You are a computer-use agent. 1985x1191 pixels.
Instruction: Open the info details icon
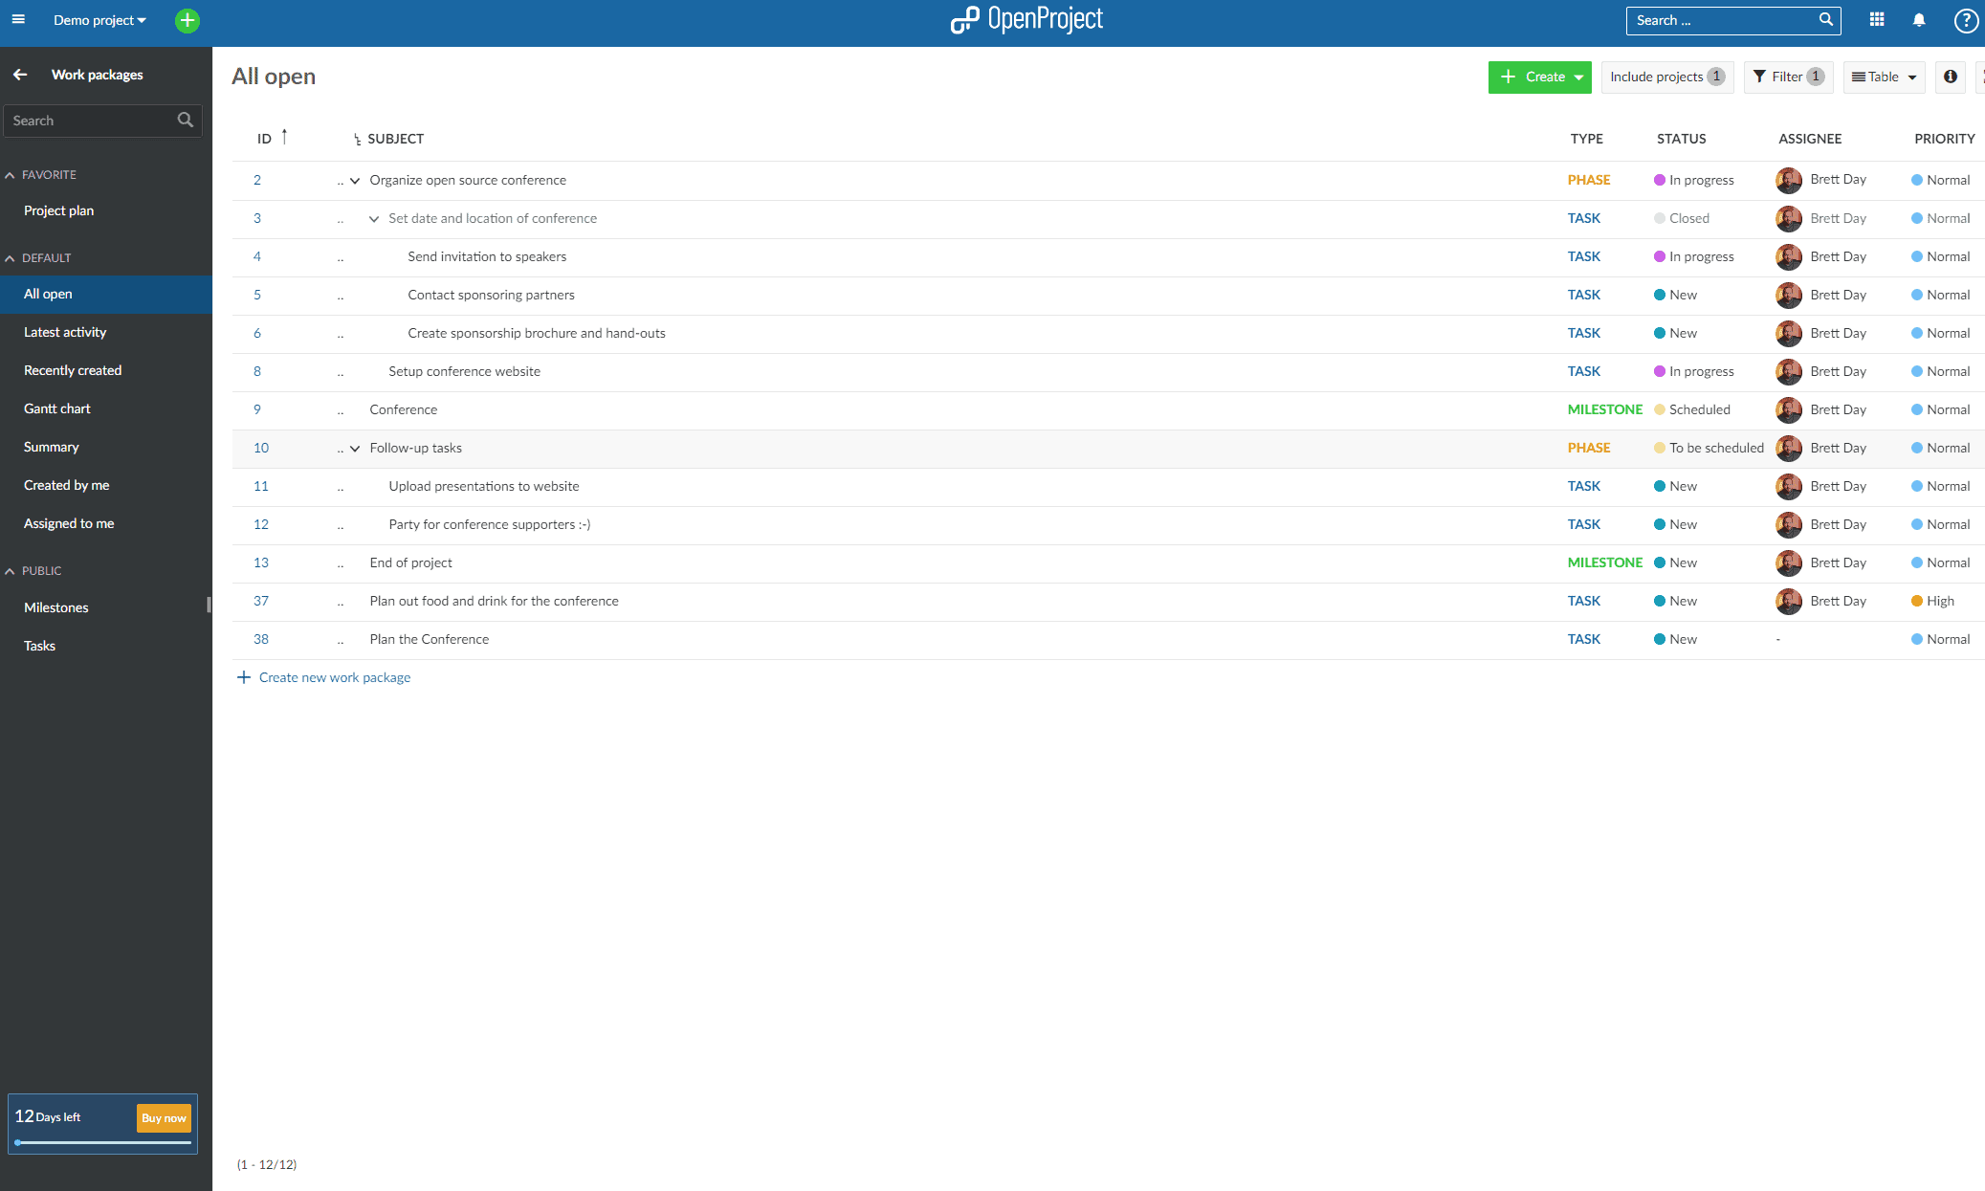coord(1950,77)
